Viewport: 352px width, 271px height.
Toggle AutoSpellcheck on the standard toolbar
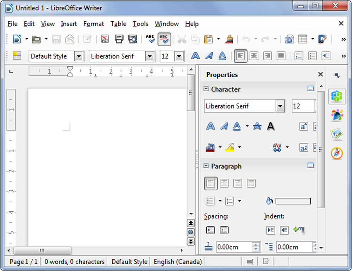tap(164, 39)
